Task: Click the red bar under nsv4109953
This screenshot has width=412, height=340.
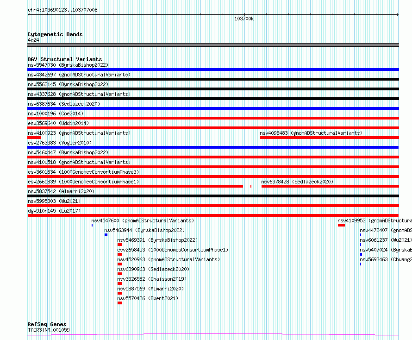Action: [x=341, y=225]
